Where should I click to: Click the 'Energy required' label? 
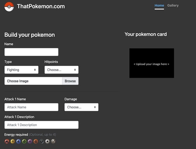point(16,135)
